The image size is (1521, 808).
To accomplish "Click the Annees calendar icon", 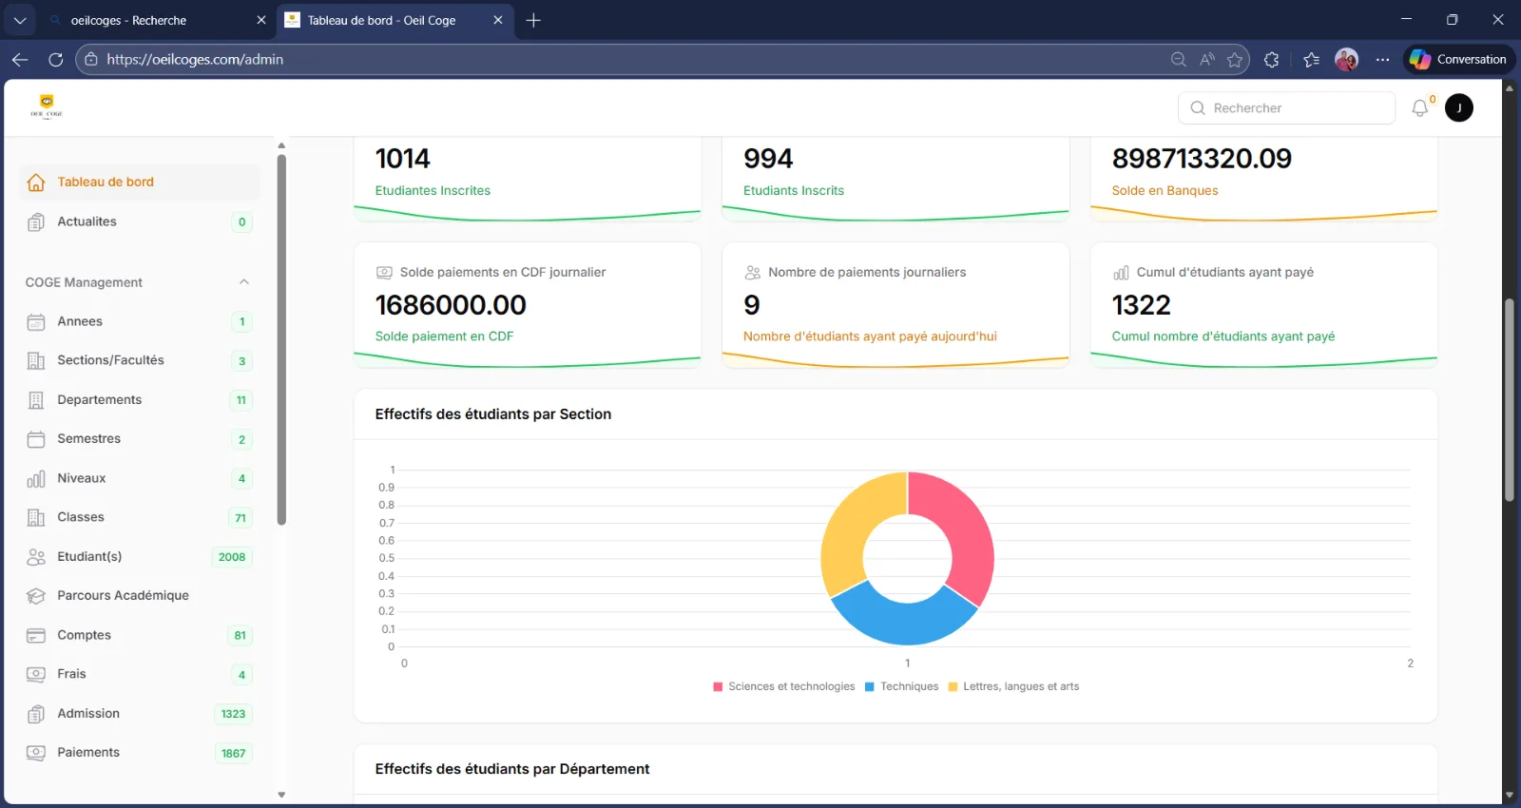I will click(x=36, y=322).
